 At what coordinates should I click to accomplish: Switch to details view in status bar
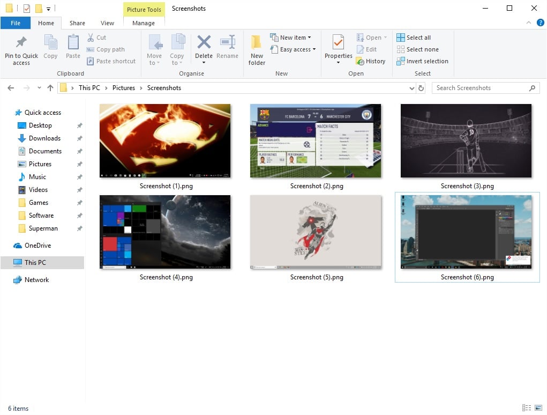pyautogui.click(x=527, y=407)
